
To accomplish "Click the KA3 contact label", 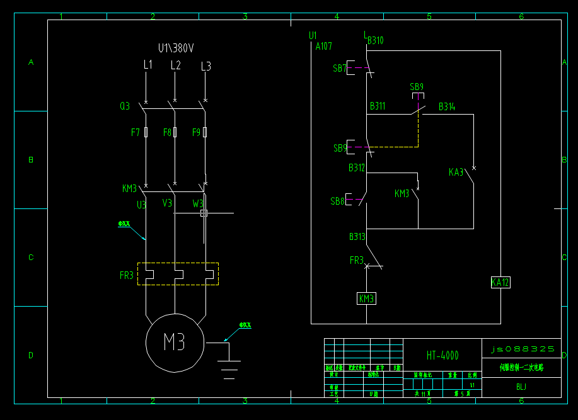I will click(456, 173).
